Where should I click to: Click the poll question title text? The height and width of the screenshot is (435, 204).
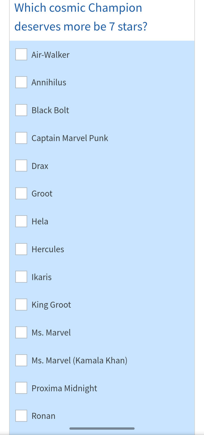coord(81,17)
